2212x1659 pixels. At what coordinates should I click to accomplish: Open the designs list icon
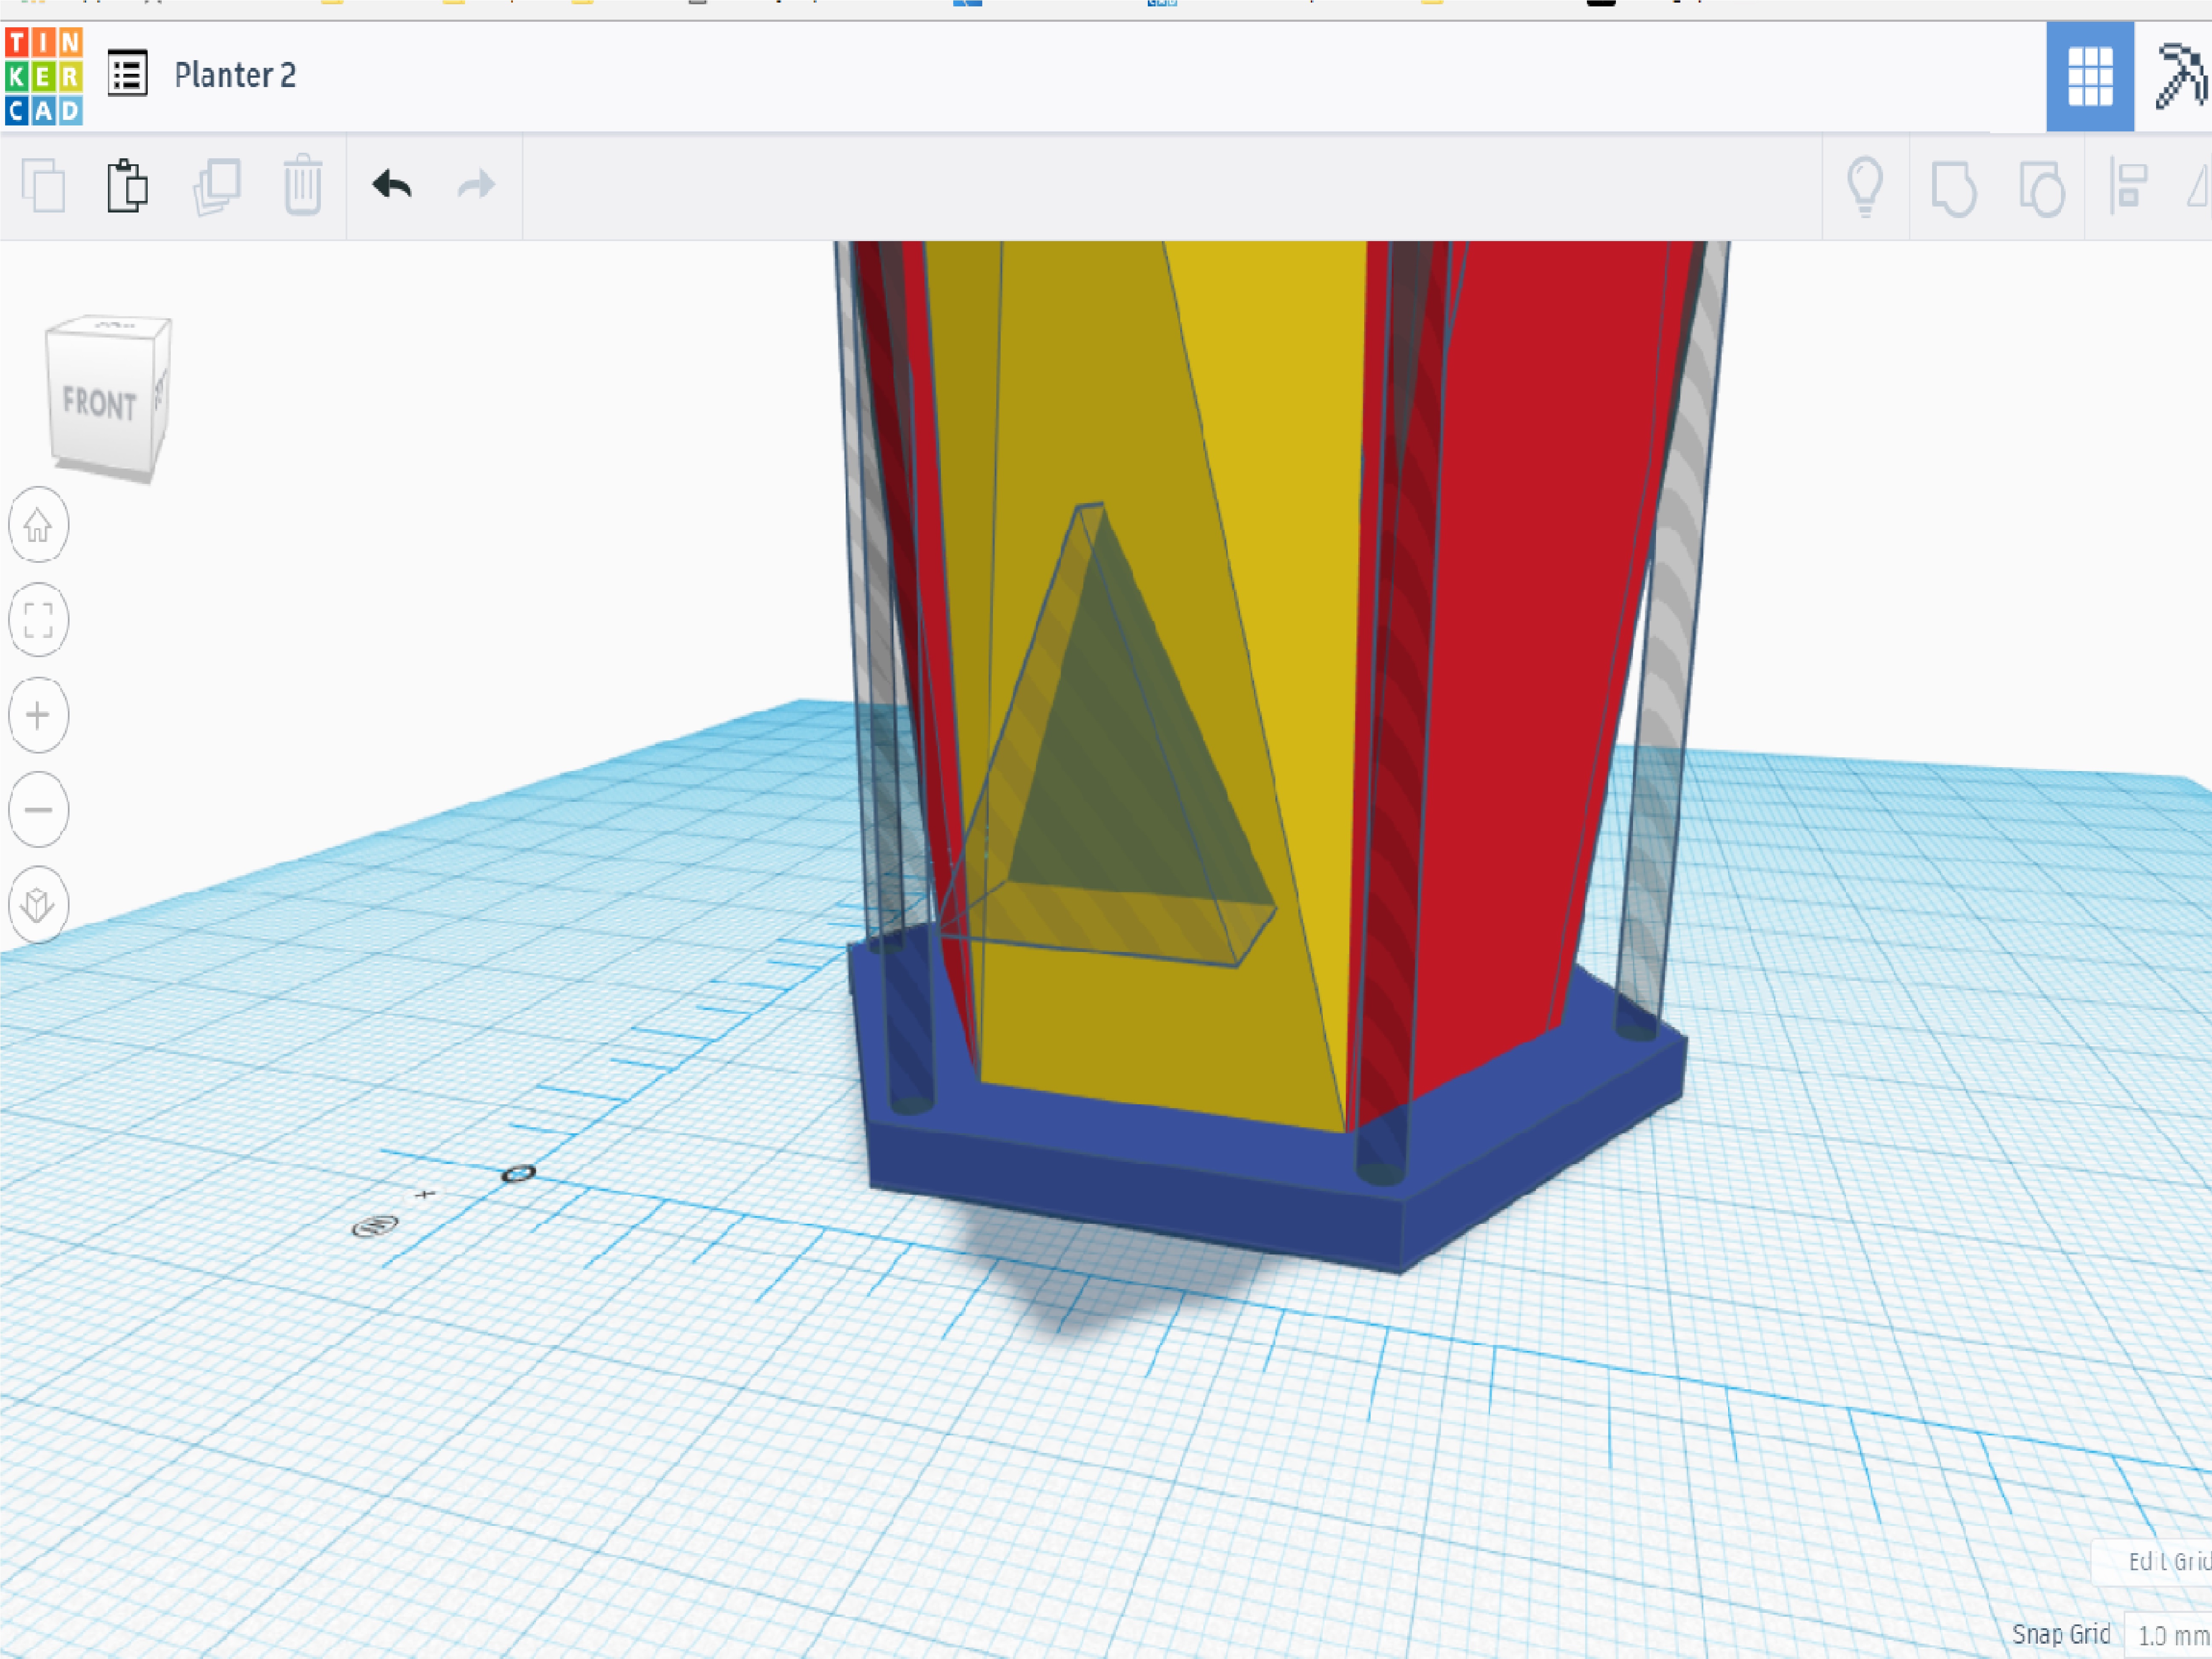pos(127,74)
